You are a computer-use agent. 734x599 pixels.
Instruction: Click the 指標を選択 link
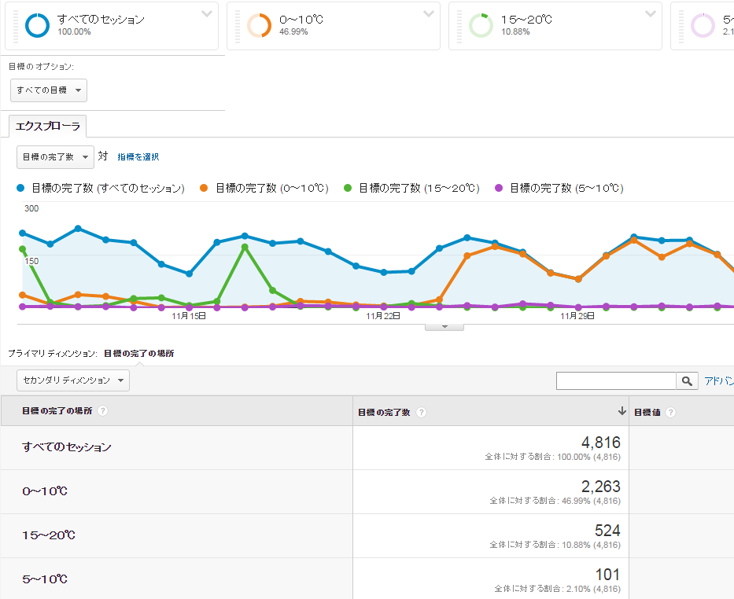pyautogui.click(x=138, y=157)
